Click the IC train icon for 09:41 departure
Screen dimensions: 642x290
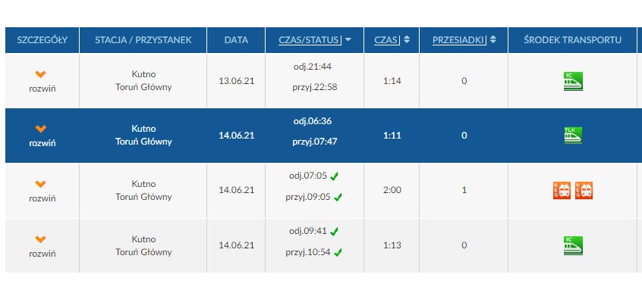tap(573, 246)
